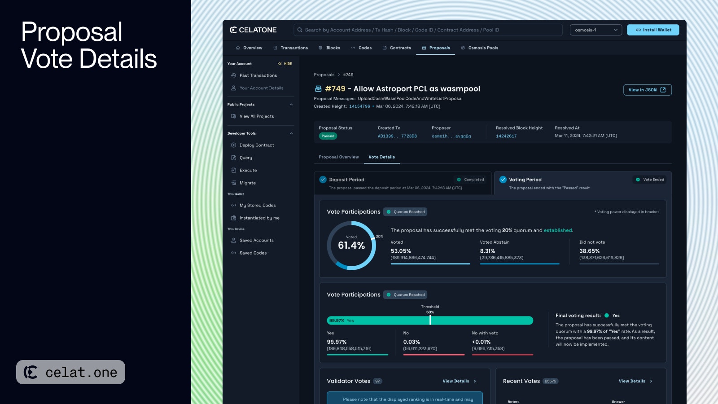Click the search magnifier icon

point(300,30)
